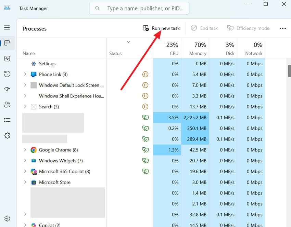This screenshot has width=291, height=227.
Task: Open the Details list icon in sidebar
Action: [x=7, y=120]
